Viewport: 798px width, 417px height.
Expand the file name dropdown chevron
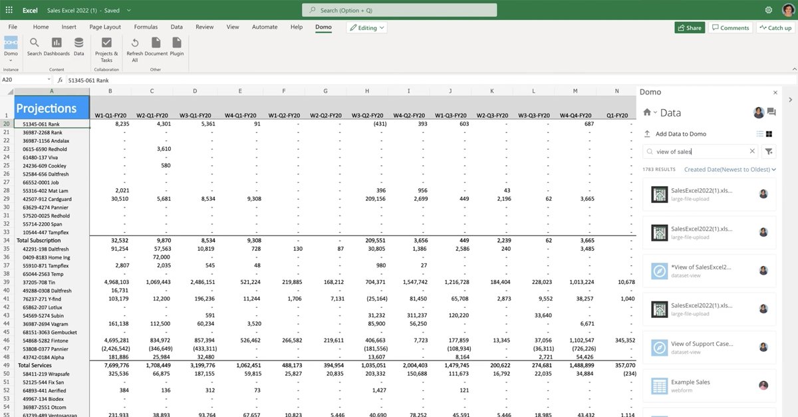[128, 11]
